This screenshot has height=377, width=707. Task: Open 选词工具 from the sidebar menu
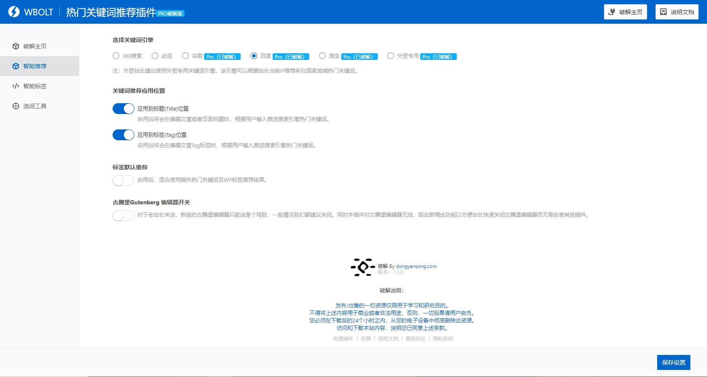[x=35, y=106]
